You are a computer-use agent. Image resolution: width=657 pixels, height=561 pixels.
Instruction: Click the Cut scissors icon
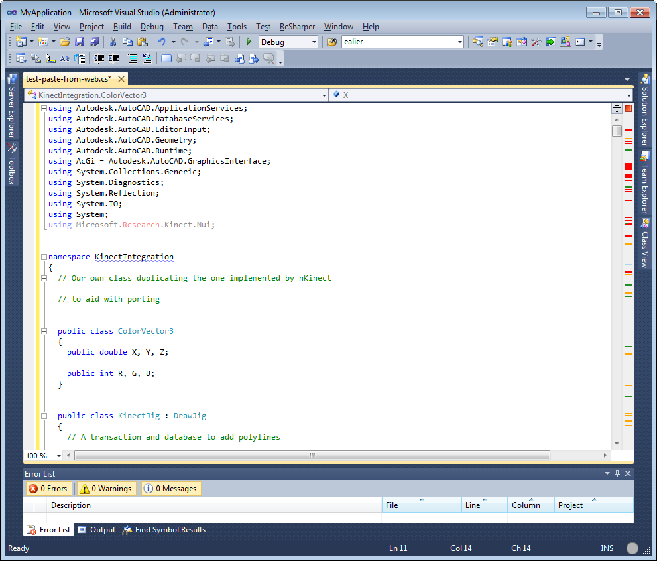(113, 42)
